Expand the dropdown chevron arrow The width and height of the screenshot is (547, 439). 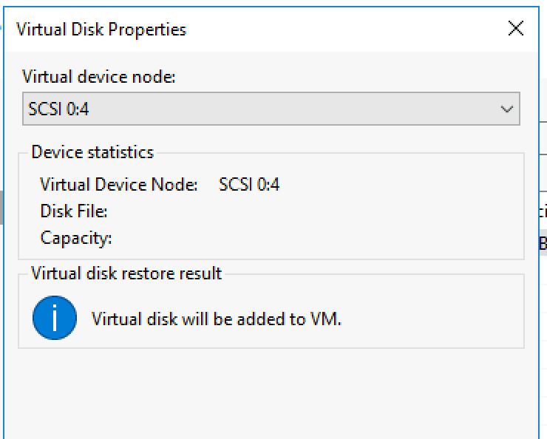(506, 109)
